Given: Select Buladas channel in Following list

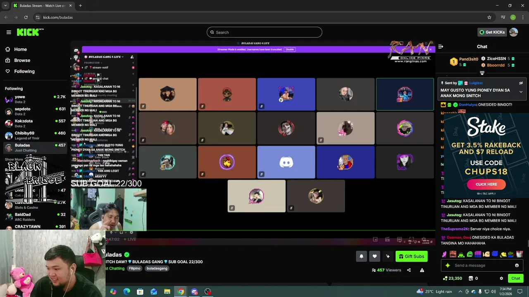Looking at the screenshot, I should [35, 148].
